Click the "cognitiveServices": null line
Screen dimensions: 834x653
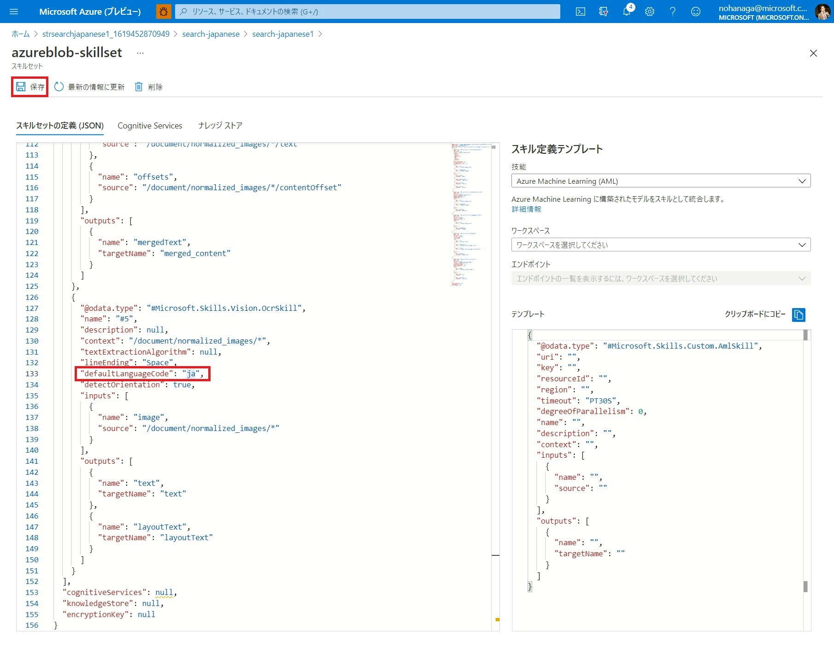(x=120, y=592)
